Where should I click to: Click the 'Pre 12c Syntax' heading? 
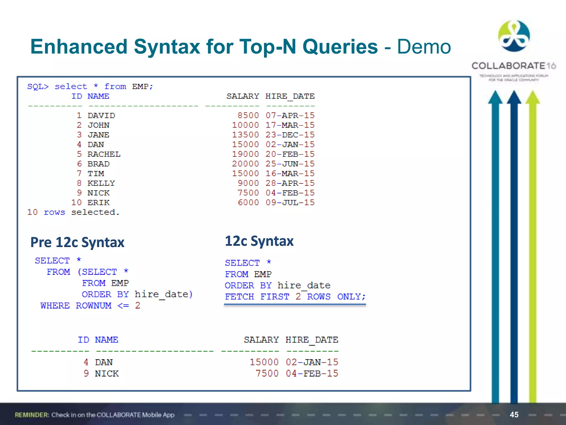pos(77,242)
